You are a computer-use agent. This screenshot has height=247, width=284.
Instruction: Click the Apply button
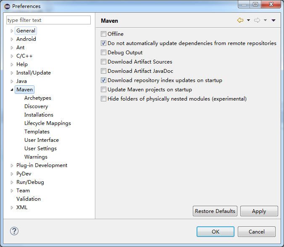tap(259, 211)
